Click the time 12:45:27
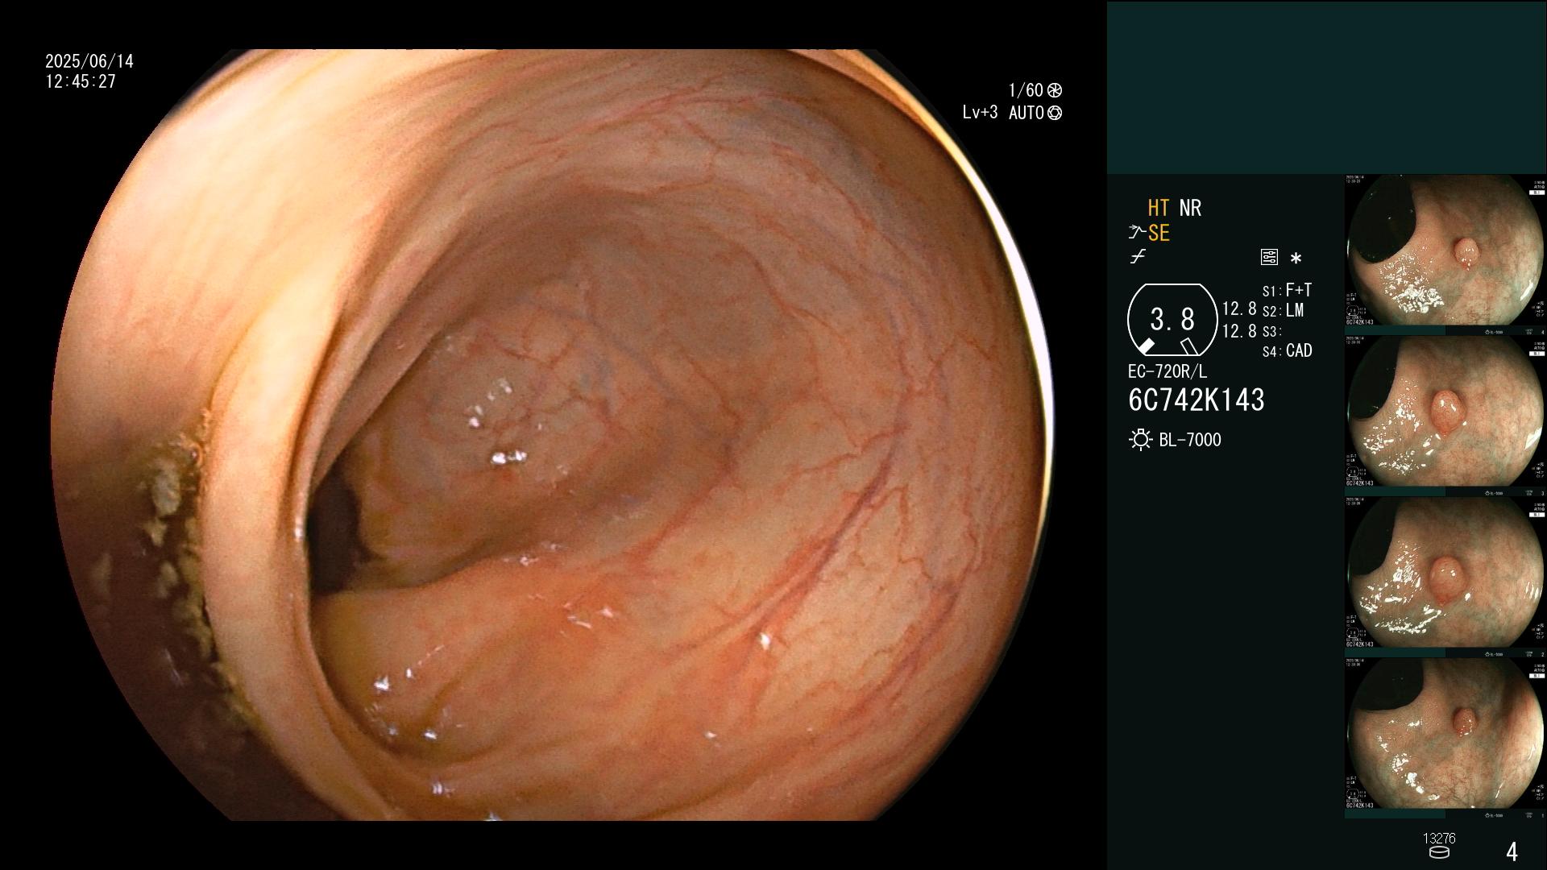 click(x=81, y=81)
